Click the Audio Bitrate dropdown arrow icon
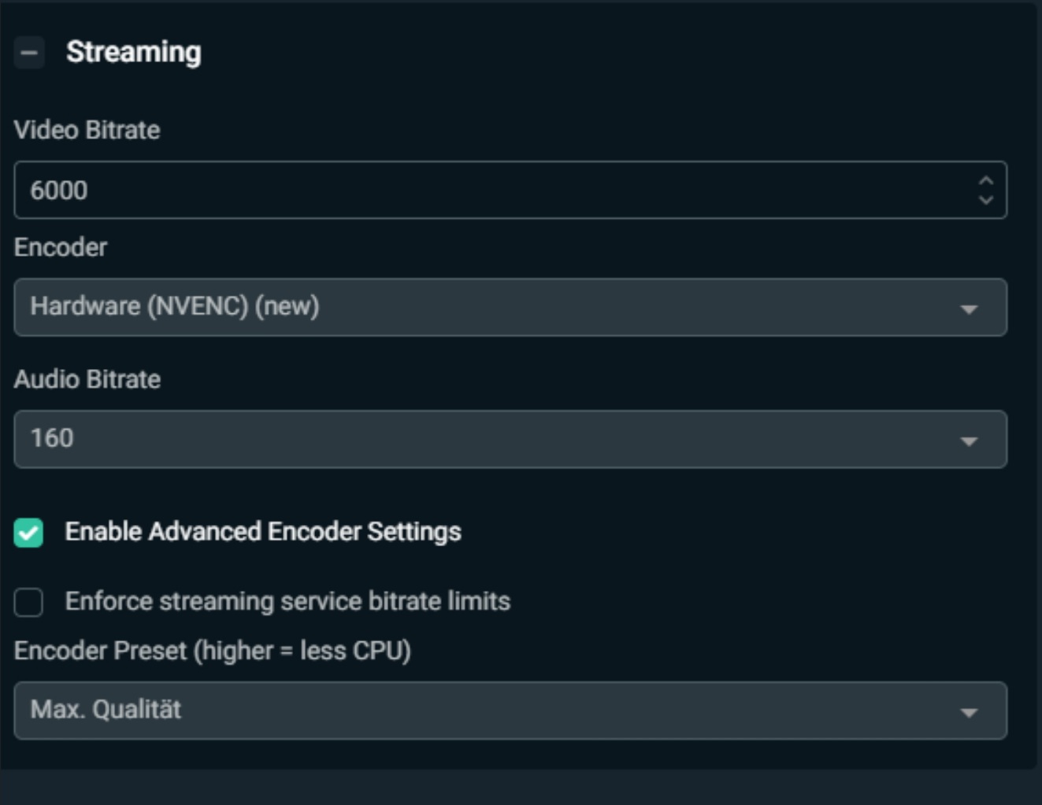Image resolution: width=1042 pixels, height=805 pixels. point(969,441)
